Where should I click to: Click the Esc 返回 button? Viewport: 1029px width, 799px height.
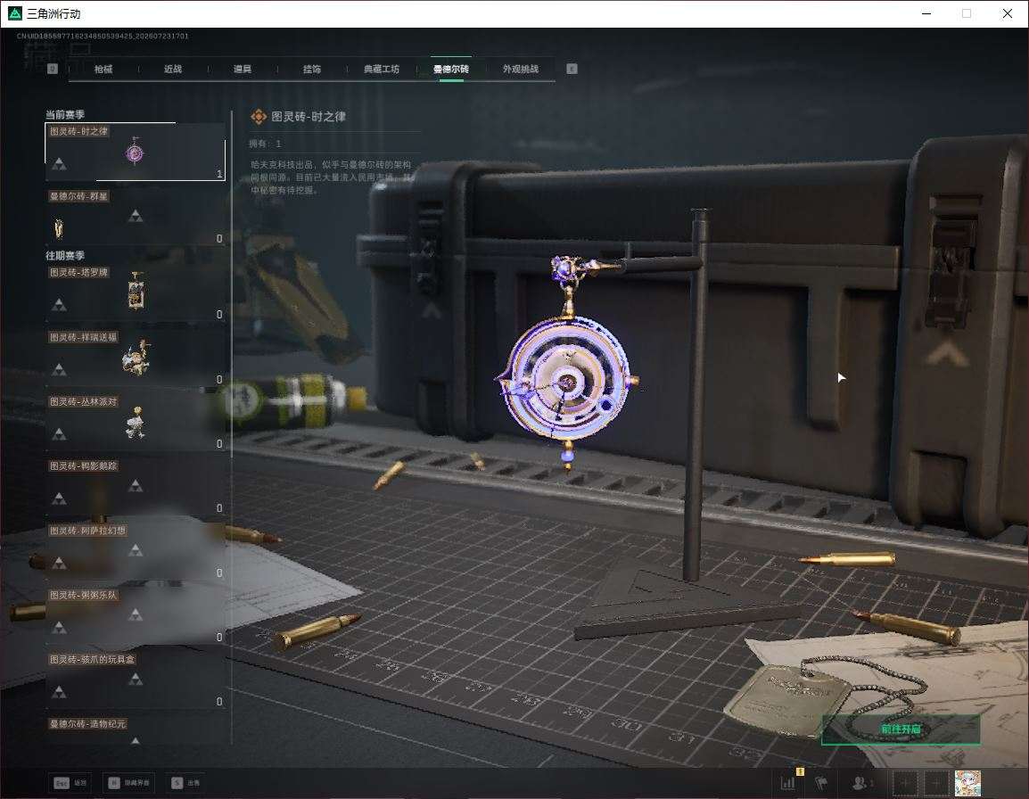pyautogui.click(x=70, y=783)
